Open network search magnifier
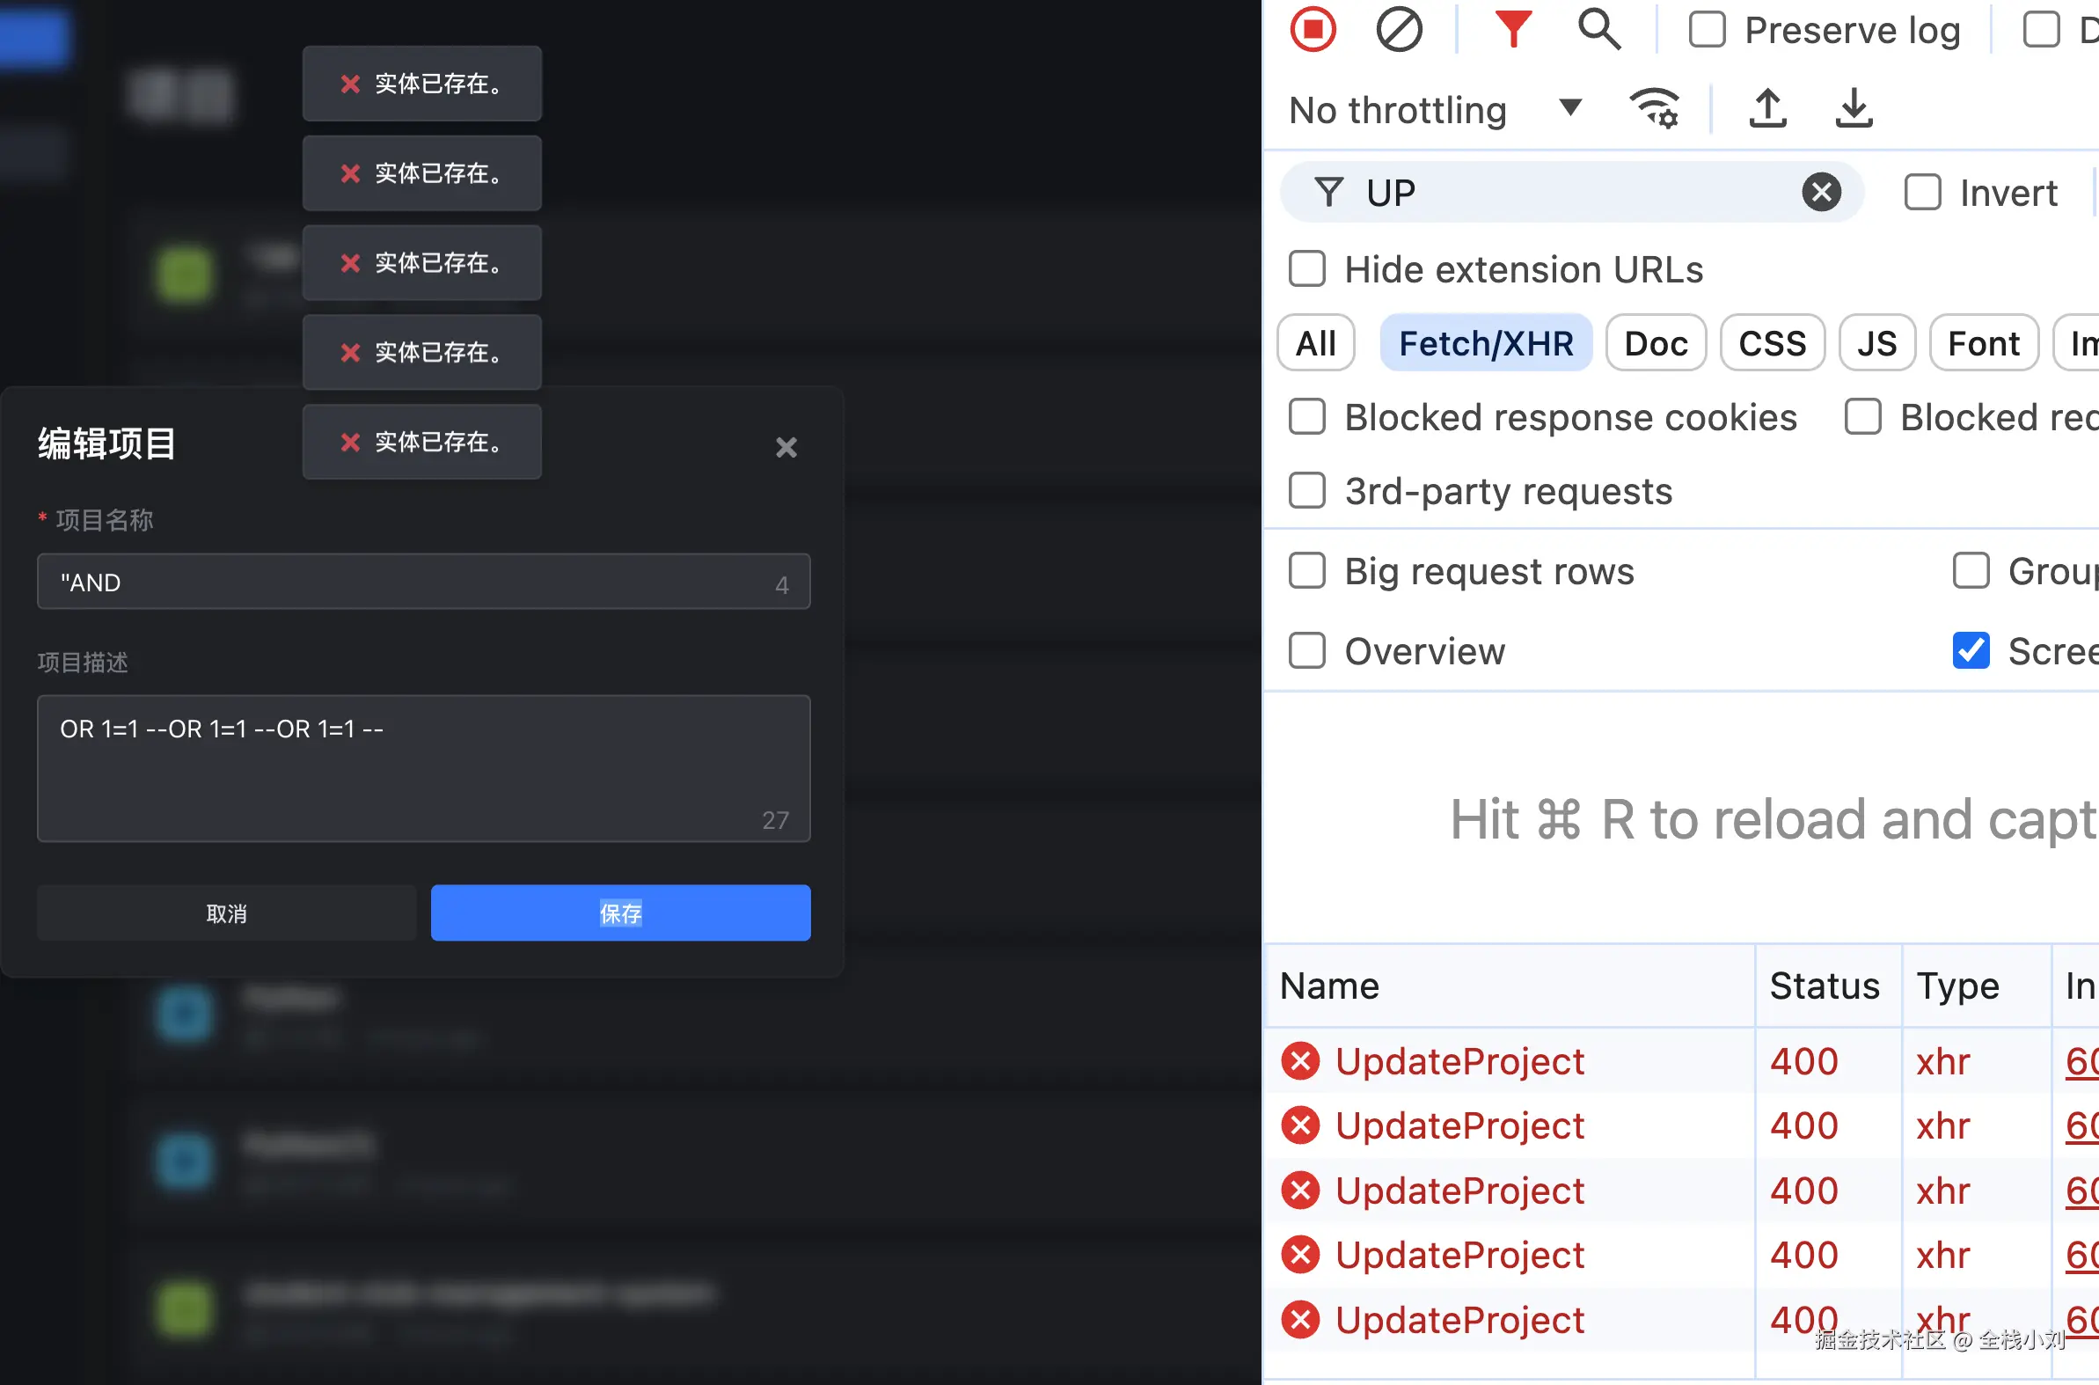Screen dimensions: 2099x1385 (1598, 30)
